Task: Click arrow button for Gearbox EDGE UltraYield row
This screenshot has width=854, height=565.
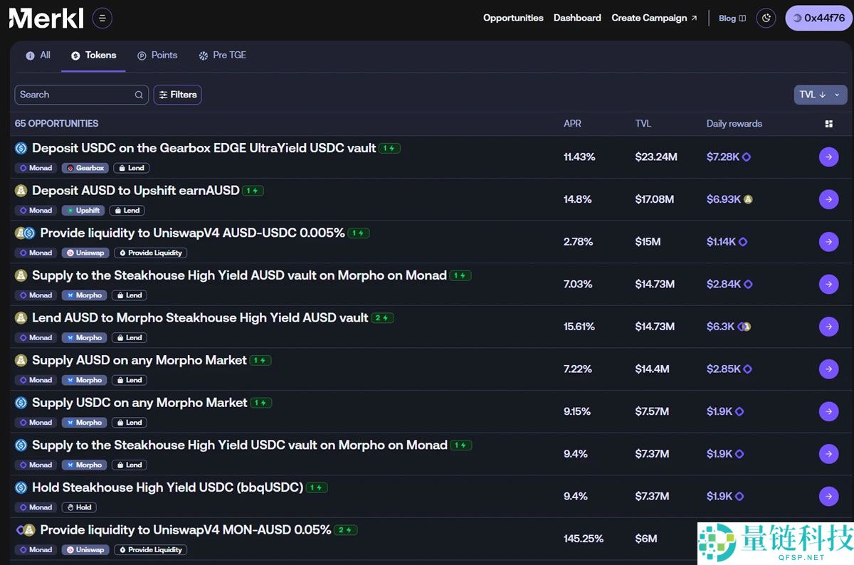Action: [828, 157]
